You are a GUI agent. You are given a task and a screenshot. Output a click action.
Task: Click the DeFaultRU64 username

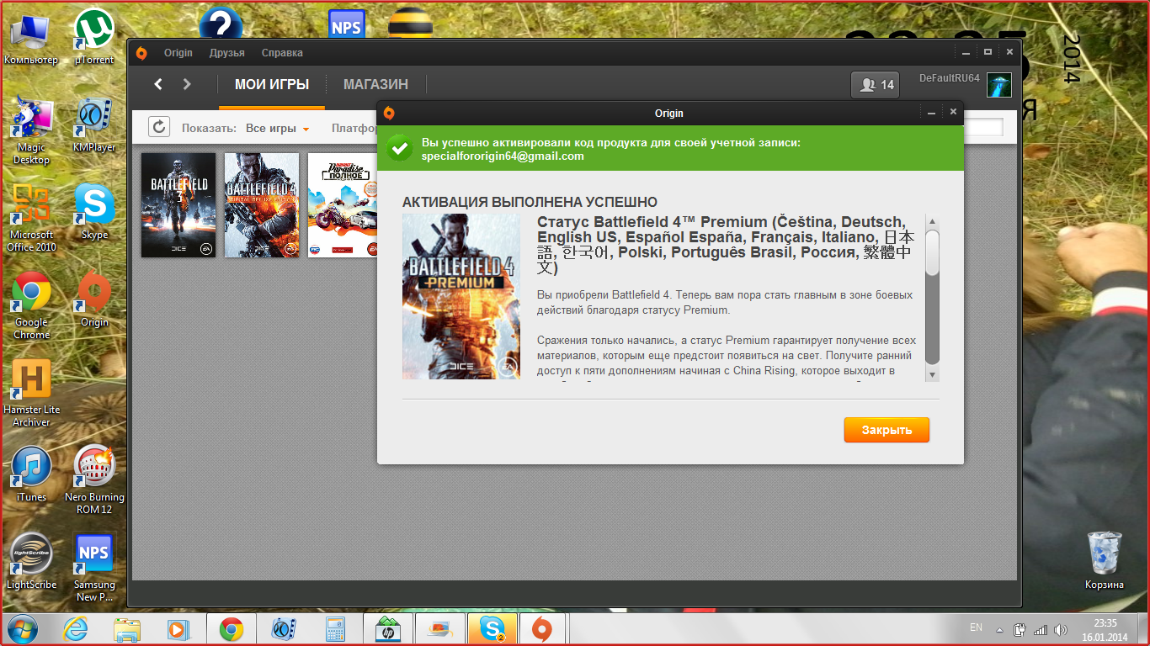tap(950, 78)
